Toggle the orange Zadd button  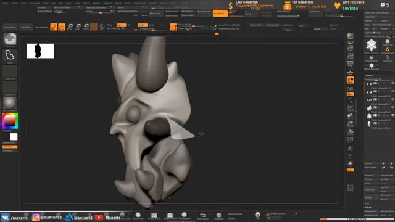(143, 25)
